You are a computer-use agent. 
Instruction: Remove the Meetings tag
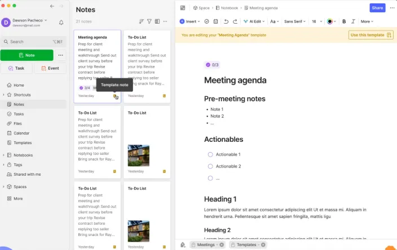point(222,245)
